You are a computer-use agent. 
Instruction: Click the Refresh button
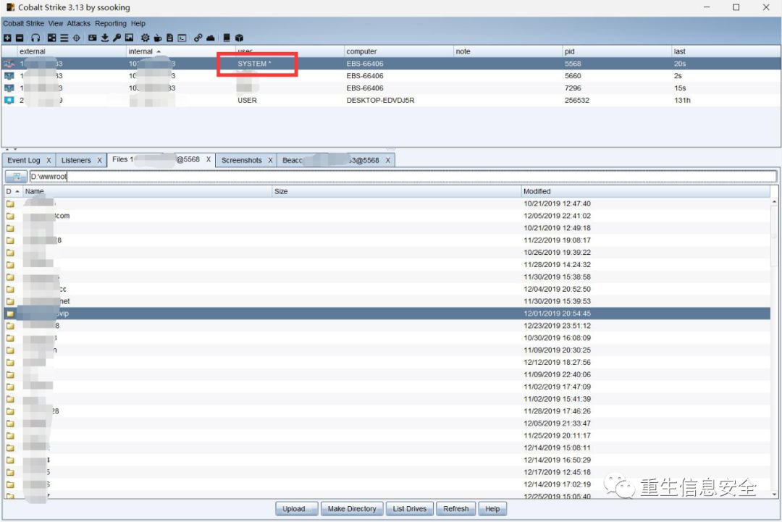pos(456,508)
